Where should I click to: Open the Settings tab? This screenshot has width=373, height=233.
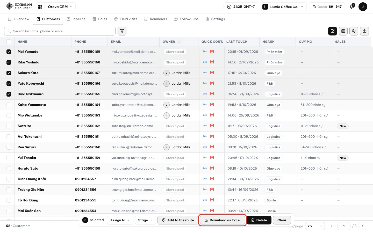[215, 19]
